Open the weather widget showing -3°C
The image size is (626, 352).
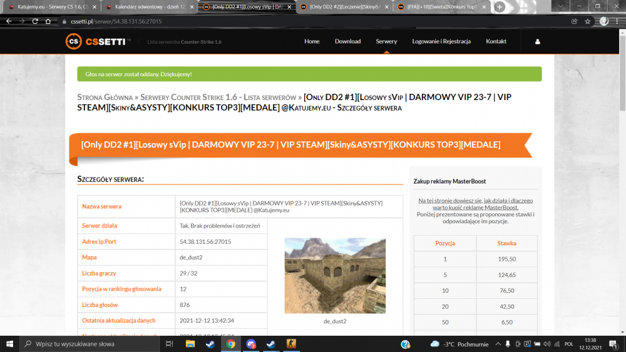tap(459, 344)
